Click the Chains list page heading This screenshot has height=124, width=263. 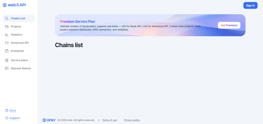pos(69,45)
